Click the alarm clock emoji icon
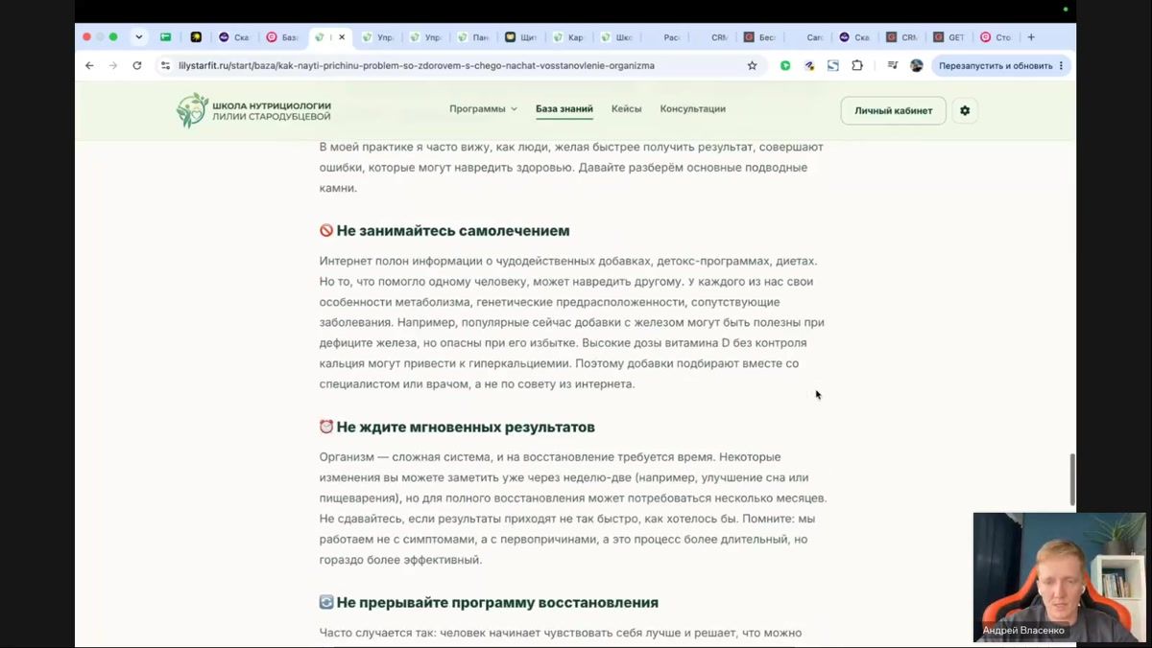This screenshot has height=648, width=1152. [x=326, y=427]
